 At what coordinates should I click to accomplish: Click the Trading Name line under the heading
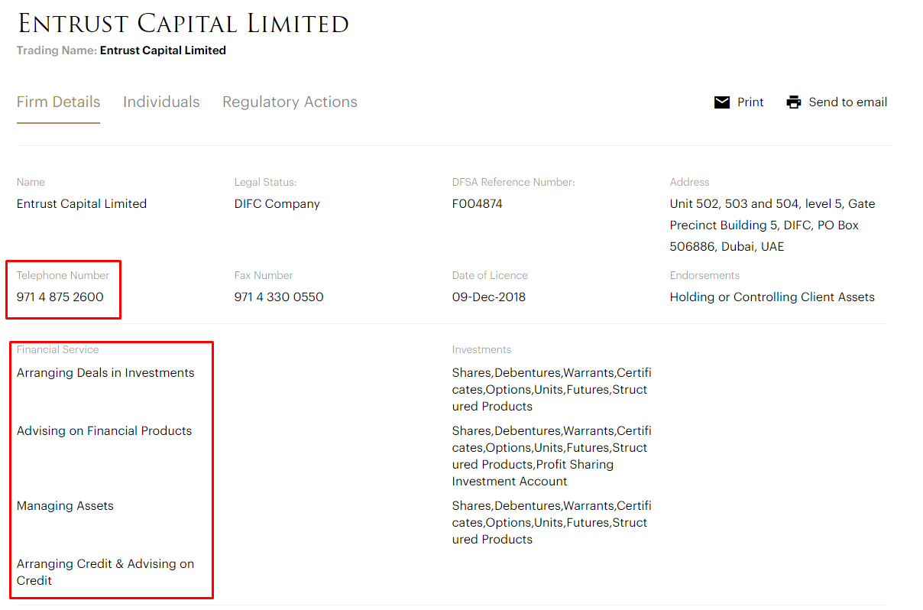(x=121, y=50)
